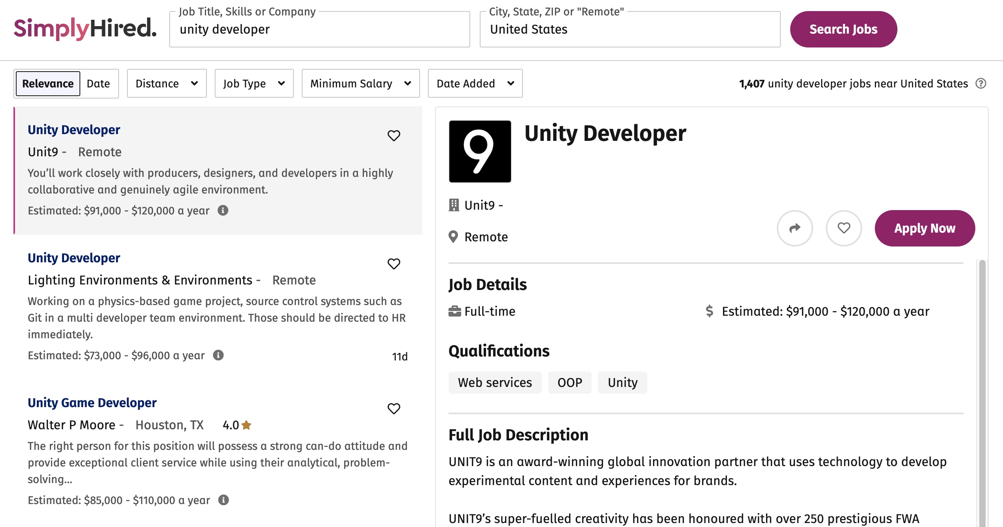Click the share arrow icon near Apply Now
The height and width of the screenshot is (527, 1003).
[x=795, y=228]
